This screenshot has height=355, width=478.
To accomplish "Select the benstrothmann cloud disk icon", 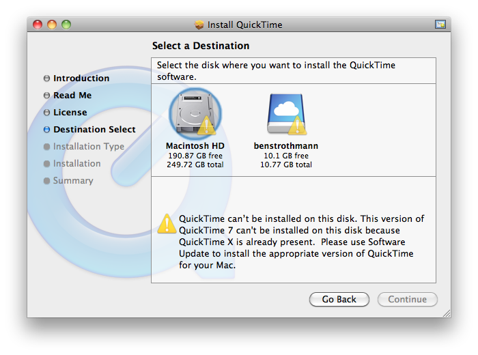I will [x=286, y=114].
